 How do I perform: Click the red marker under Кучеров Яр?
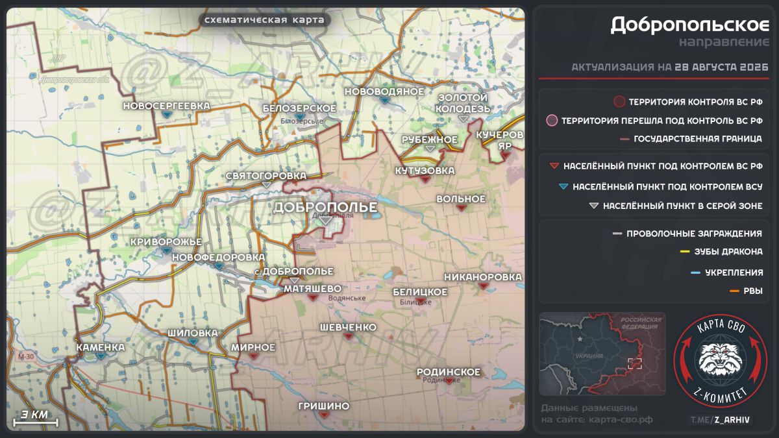tap(504, 155)
